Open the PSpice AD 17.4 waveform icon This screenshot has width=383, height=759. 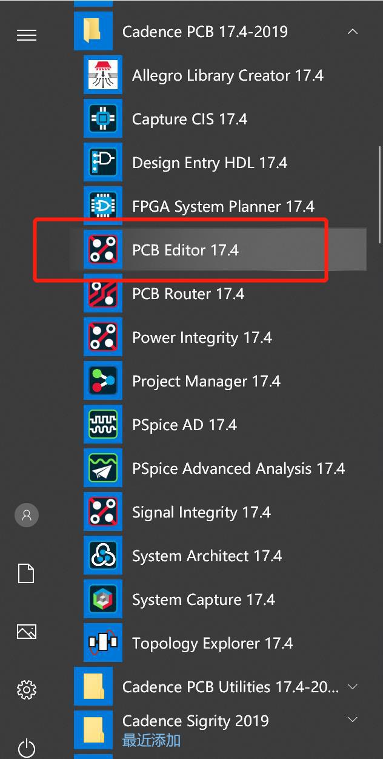(x=103, y=425)
